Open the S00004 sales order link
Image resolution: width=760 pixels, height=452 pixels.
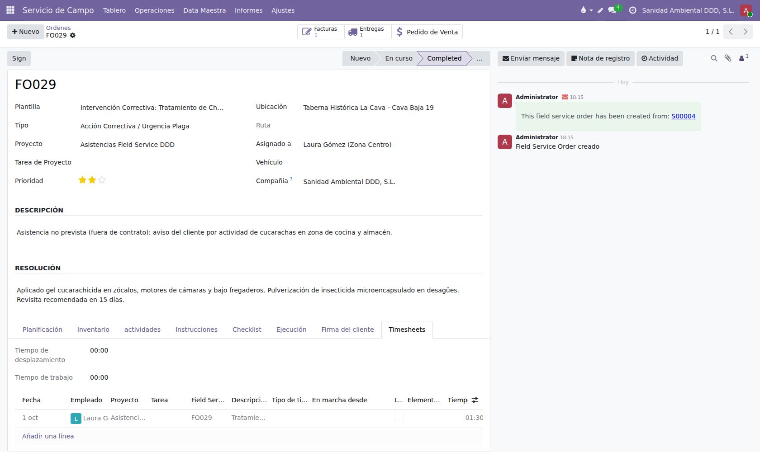click(683, 116)
